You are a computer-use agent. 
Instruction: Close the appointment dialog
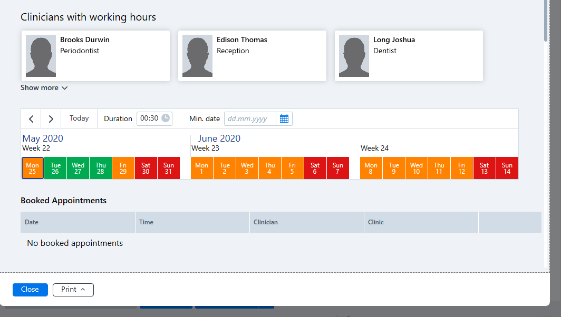[30, 290]
